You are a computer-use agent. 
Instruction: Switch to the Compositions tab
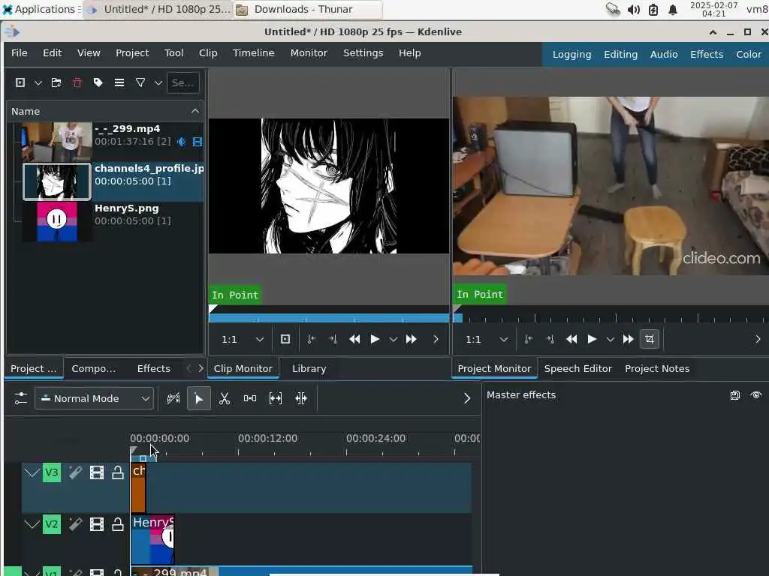[93, 369]
